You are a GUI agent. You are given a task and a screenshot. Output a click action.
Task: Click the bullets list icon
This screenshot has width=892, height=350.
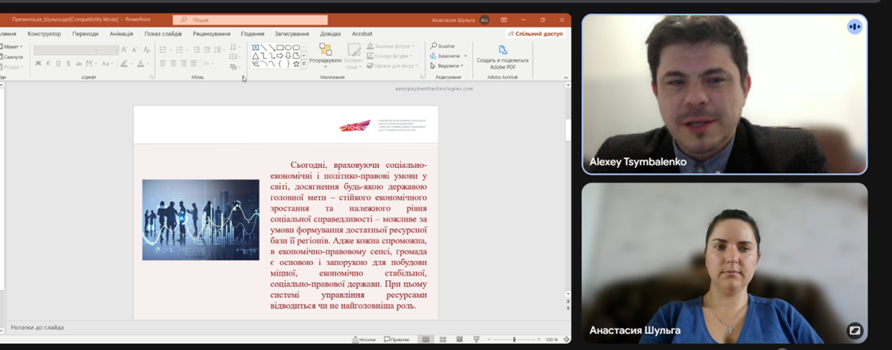pos(162,50)
